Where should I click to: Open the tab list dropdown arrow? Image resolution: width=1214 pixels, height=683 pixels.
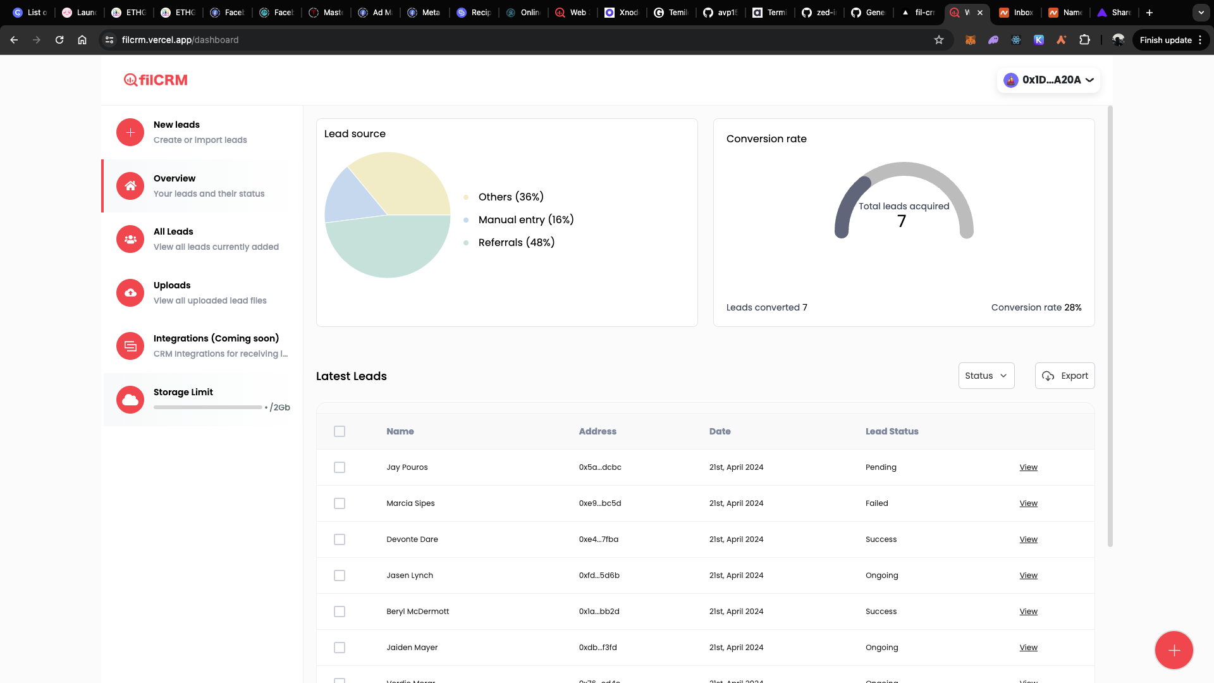(1201, 13)
